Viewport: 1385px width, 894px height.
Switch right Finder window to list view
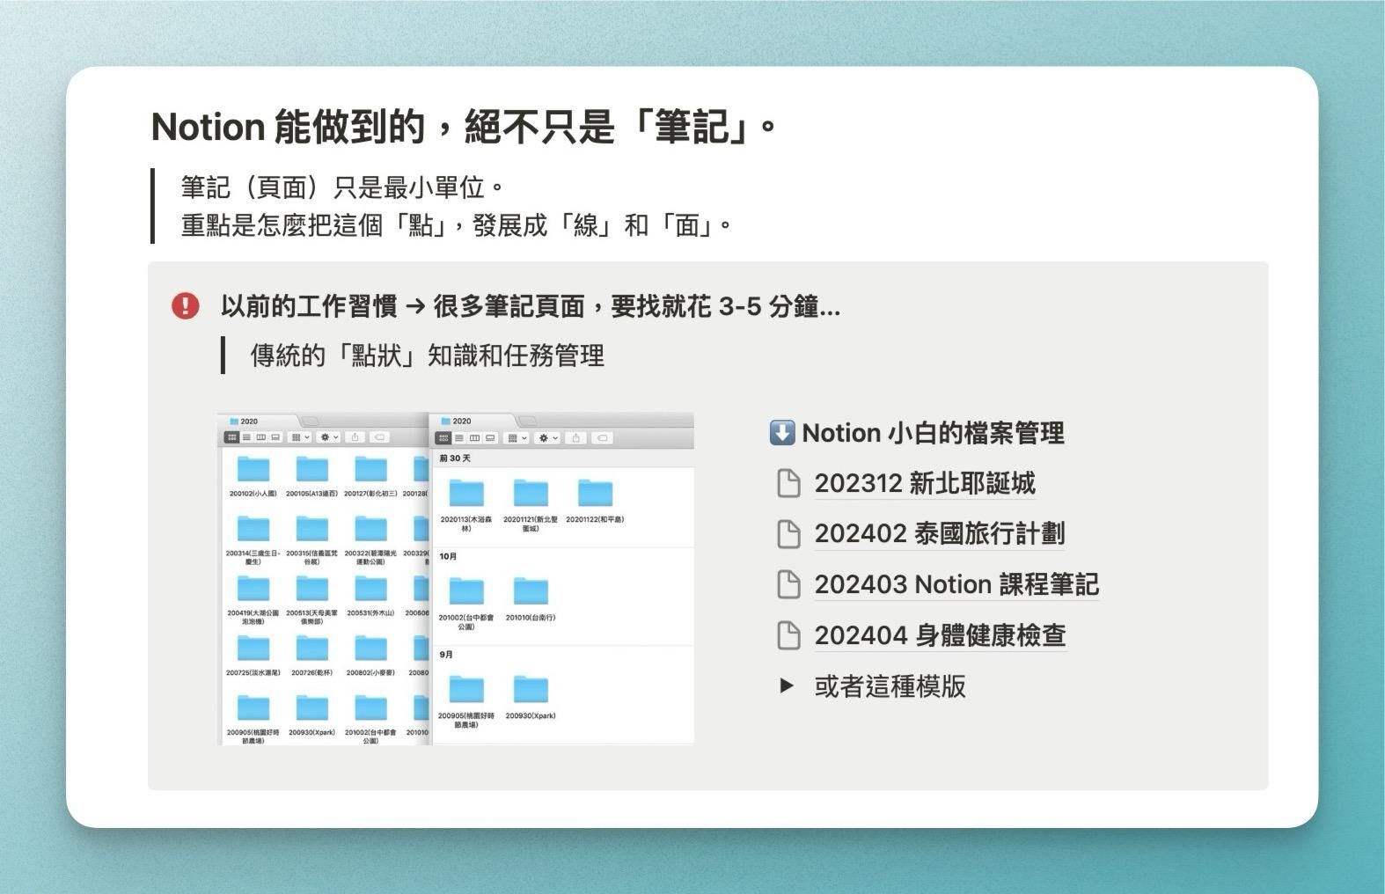click(459, 438)
